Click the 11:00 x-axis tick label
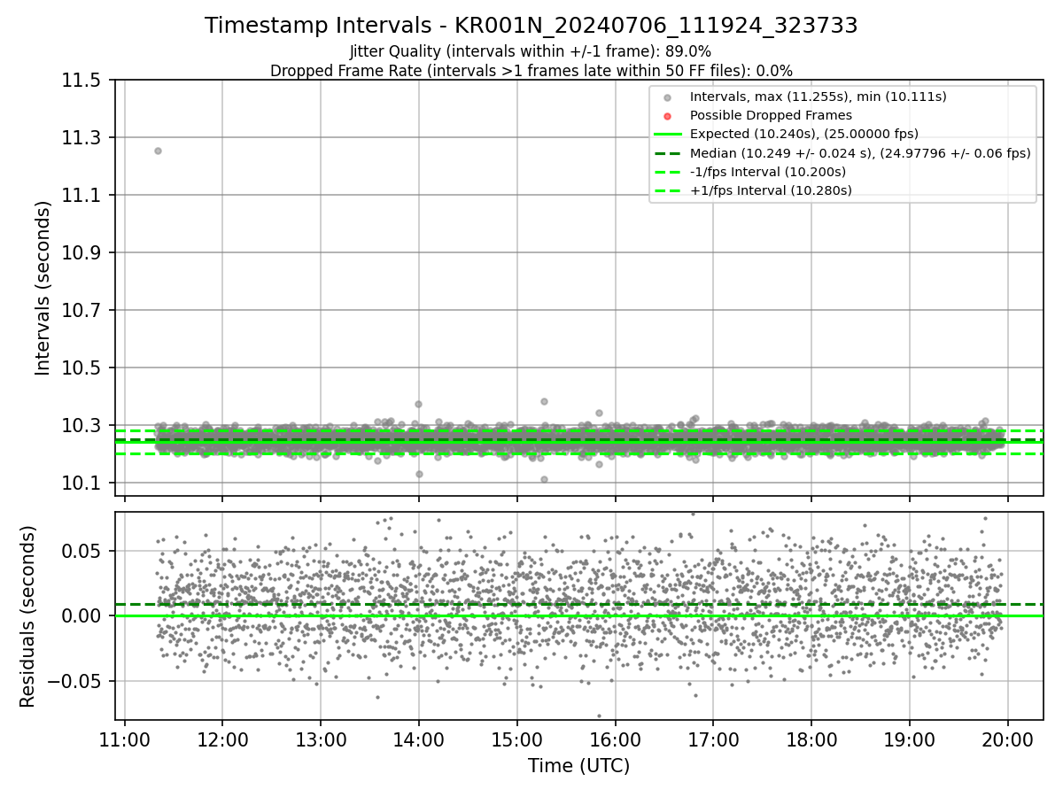Screen dimensions: 1063x797 124,739
